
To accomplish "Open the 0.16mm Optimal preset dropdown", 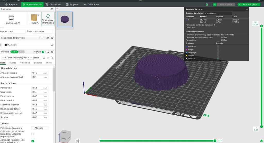I will point(21,58).
